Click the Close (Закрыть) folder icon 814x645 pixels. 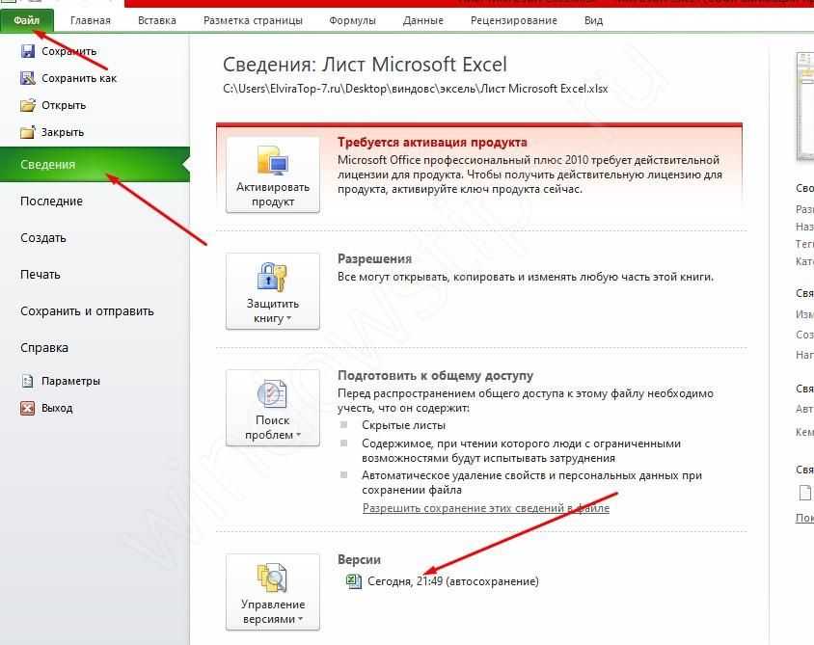coord(28,132)
